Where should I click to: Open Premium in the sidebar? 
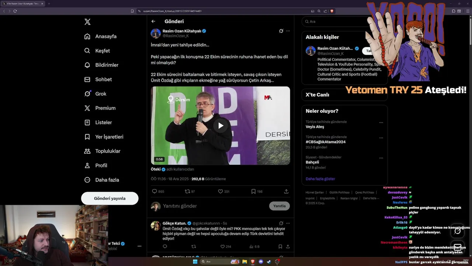100,108
